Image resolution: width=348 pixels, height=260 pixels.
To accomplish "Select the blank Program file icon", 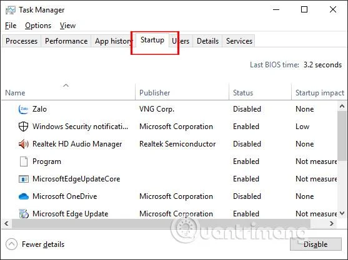I will pyautogui.click(x=24, y=161).
